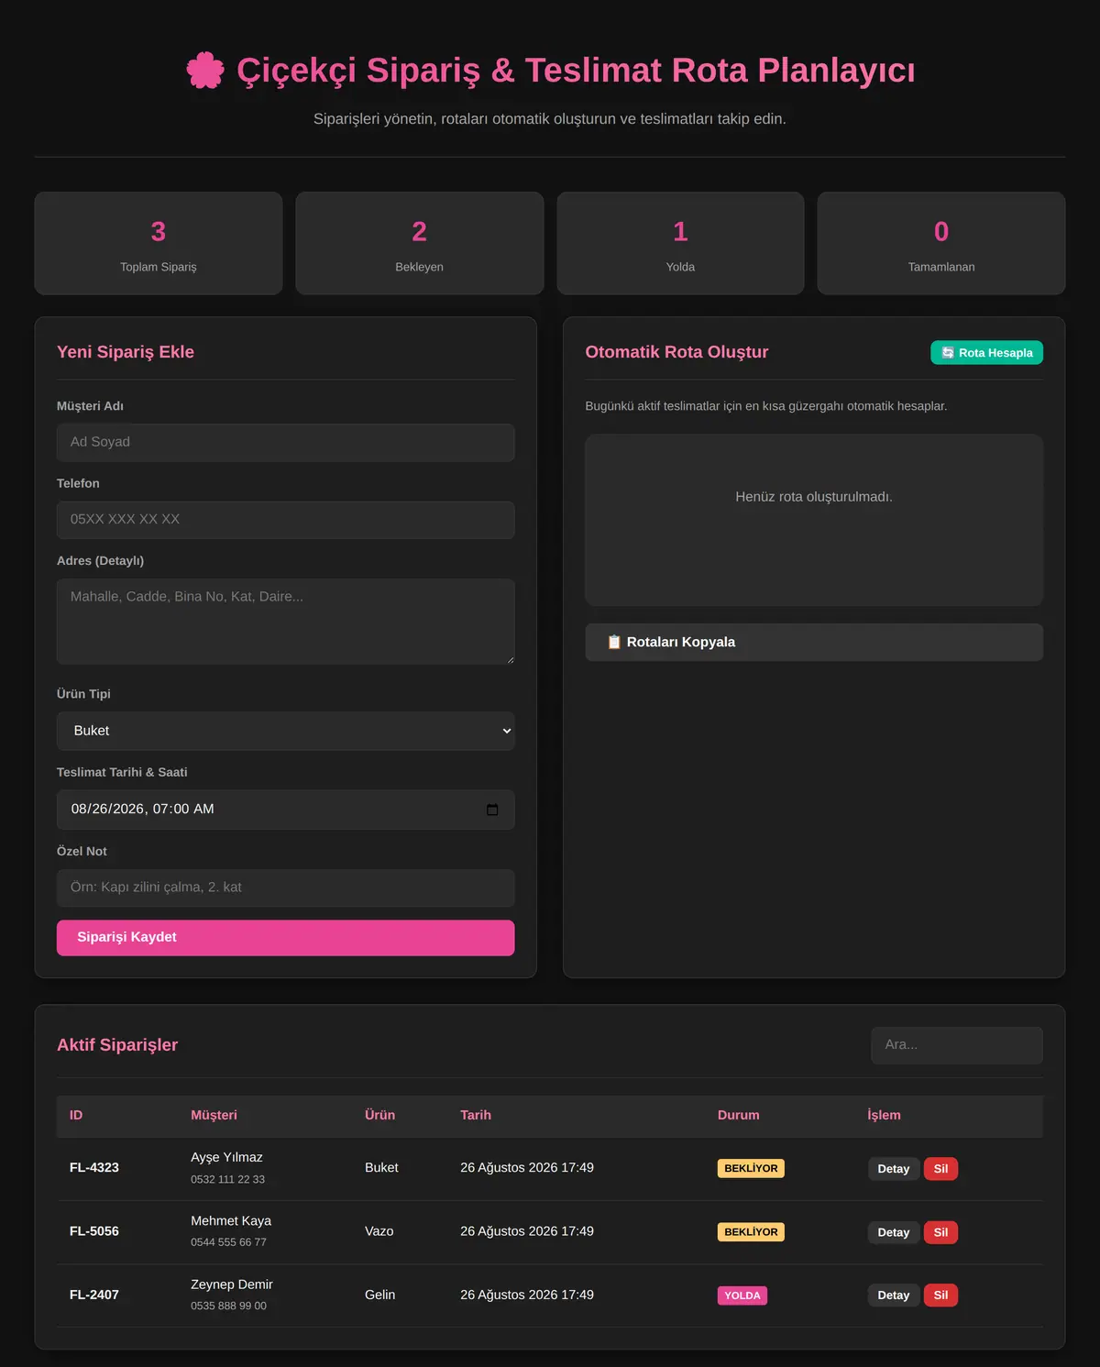Click the Tarih column header
1100x1367 pixels.
coord(476,1115)
